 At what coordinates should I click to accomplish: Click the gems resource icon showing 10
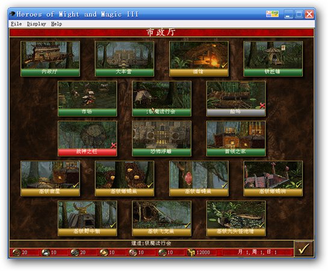tap(162, 252)
